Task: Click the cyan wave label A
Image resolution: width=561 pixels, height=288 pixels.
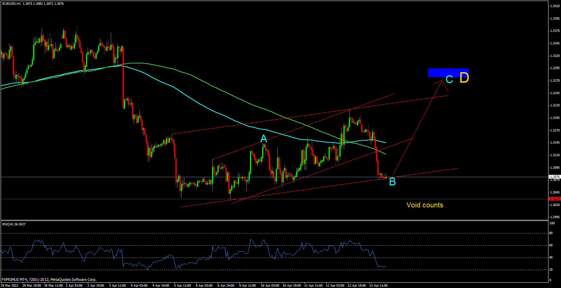Action: [264, 139]
